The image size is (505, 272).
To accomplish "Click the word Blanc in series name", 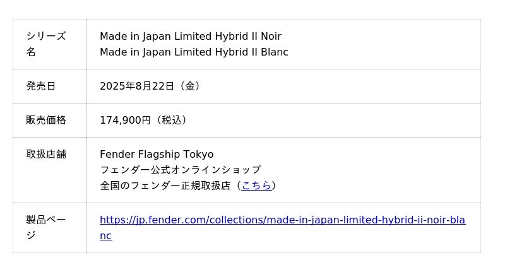I will 273,52.
